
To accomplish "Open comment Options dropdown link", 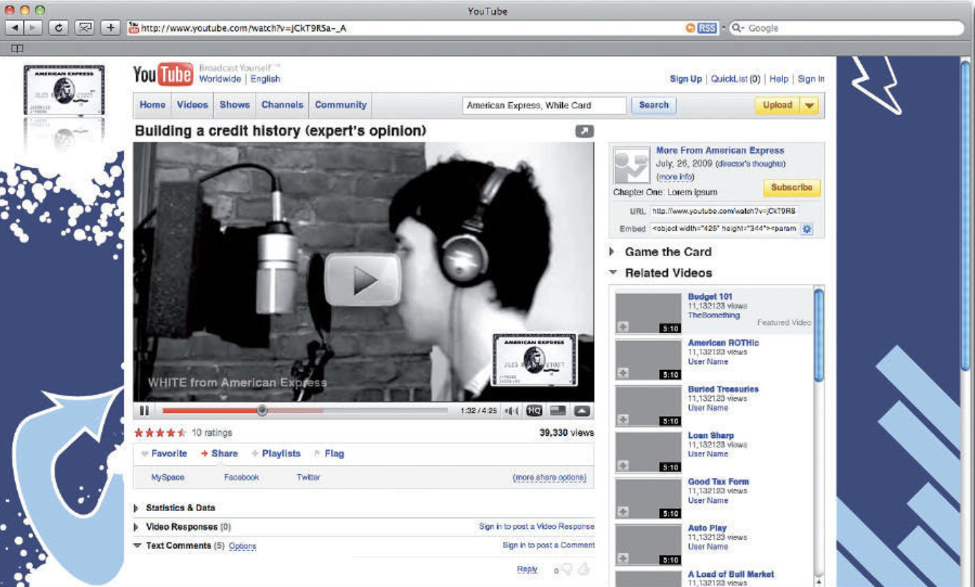I will (x=242, y=546).
